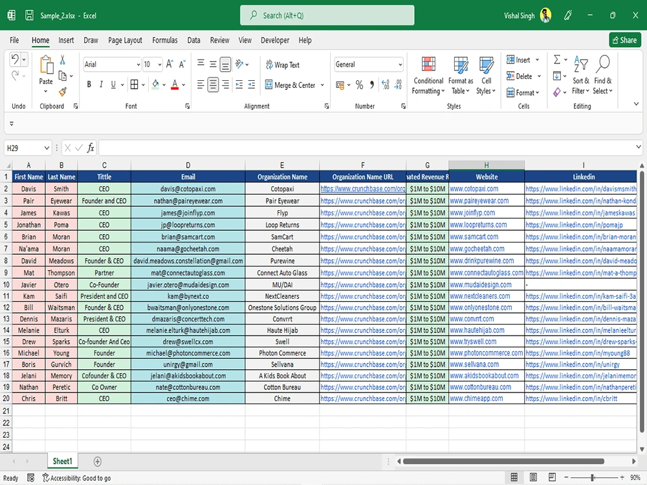Open the Formulas ribbon tab
Screen dimensions: 647x485
164,40
